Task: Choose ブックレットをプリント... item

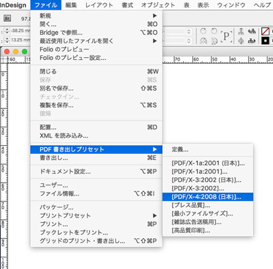Action: [x=96, y=232]
